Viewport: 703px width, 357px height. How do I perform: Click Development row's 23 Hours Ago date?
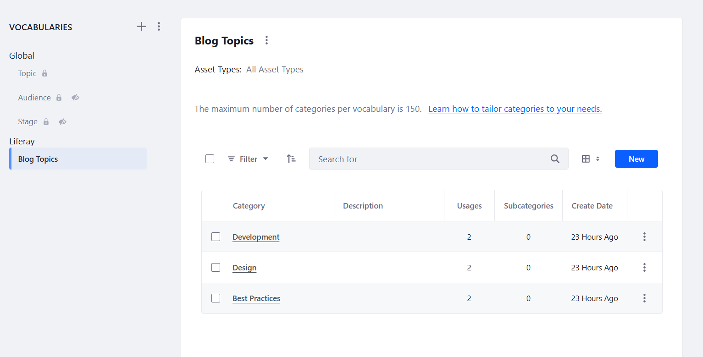[594, 237]
